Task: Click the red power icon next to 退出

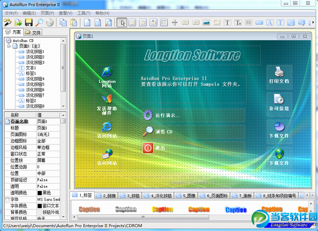Action: (148, 148)
